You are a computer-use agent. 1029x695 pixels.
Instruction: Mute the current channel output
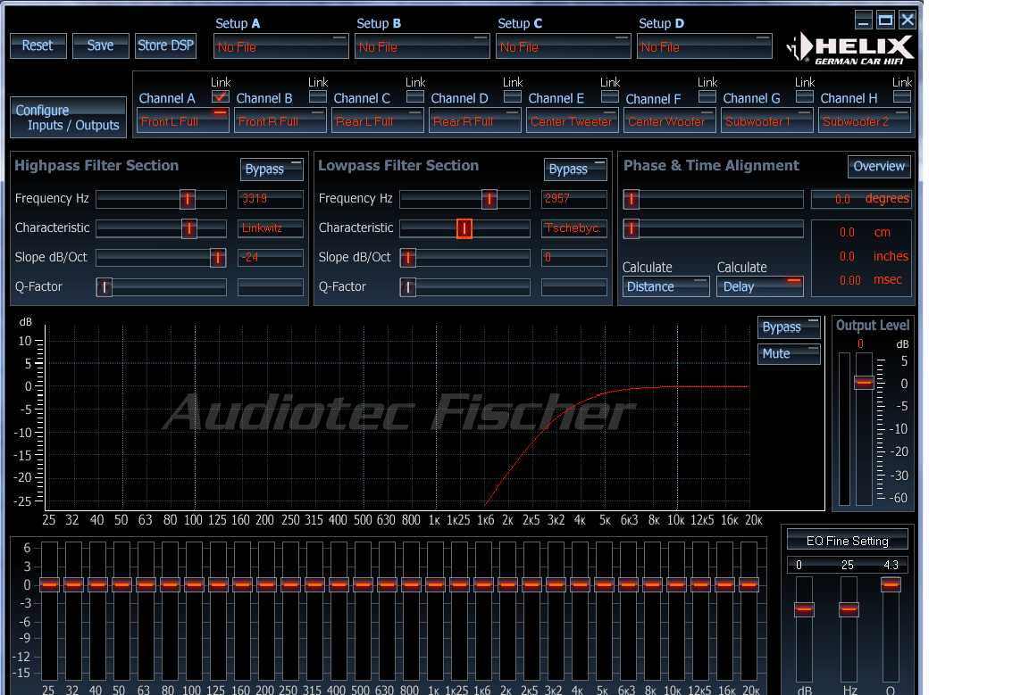click(789, 353)
